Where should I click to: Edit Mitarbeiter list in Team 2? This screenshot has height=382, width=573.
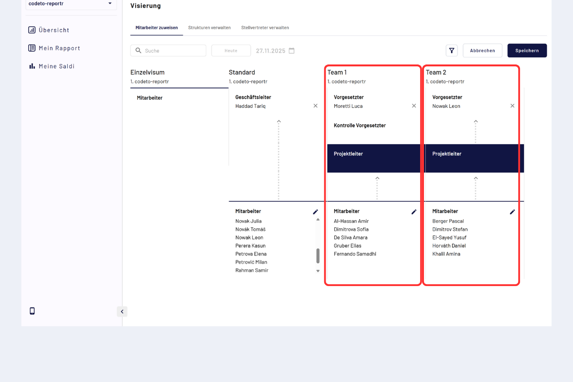click(x=512, y=212)
